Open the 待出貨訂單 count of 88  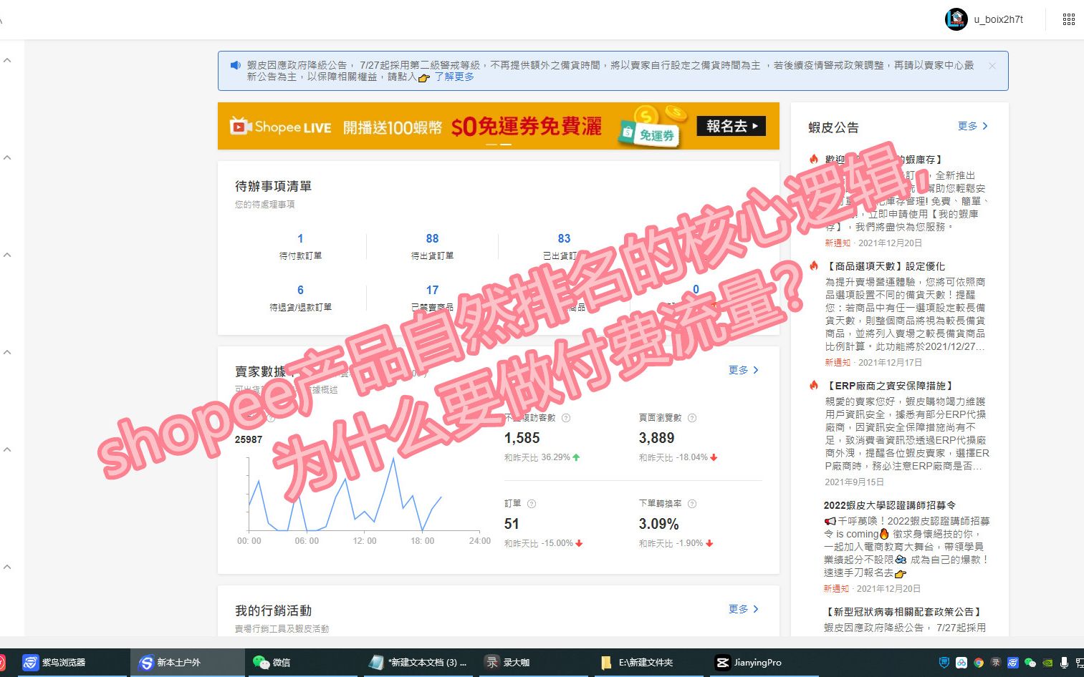pyautogui.click(x=432, y=239)
